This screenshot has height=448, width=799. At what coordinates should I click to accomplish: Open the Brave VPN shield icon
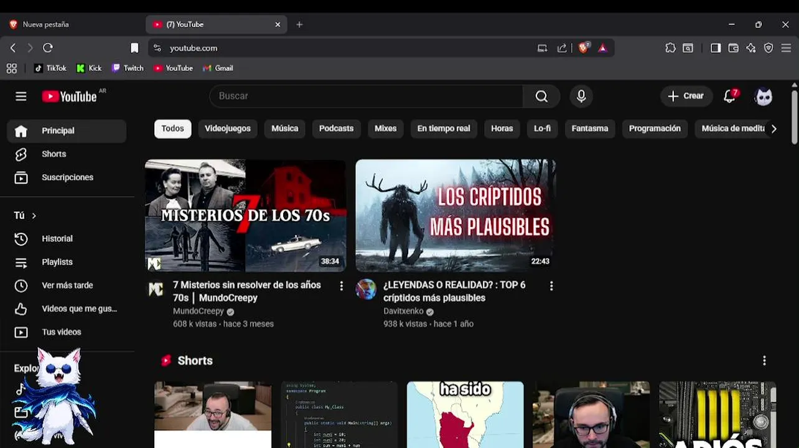coord(769,48)
